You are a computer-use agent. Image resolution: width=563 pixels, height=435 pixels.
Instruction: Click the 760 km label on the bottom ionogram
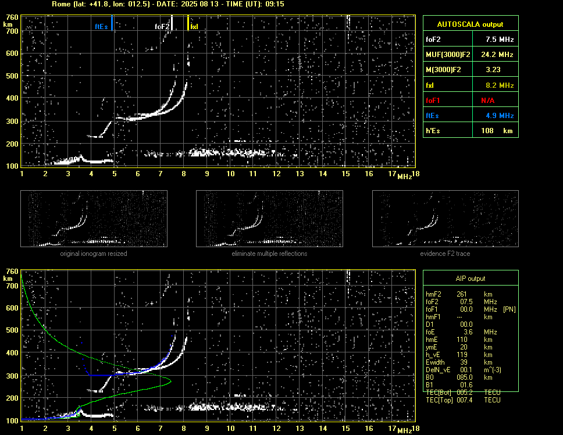pos(12,272)
